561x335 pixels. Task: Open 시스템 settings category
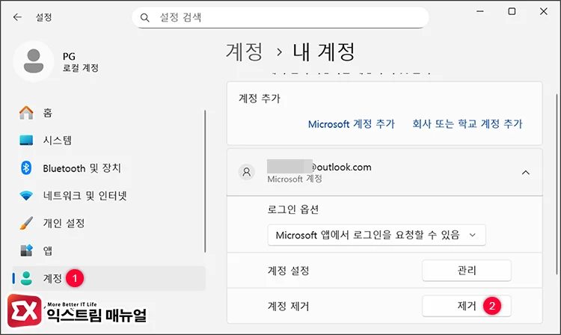tap(108, 140)
